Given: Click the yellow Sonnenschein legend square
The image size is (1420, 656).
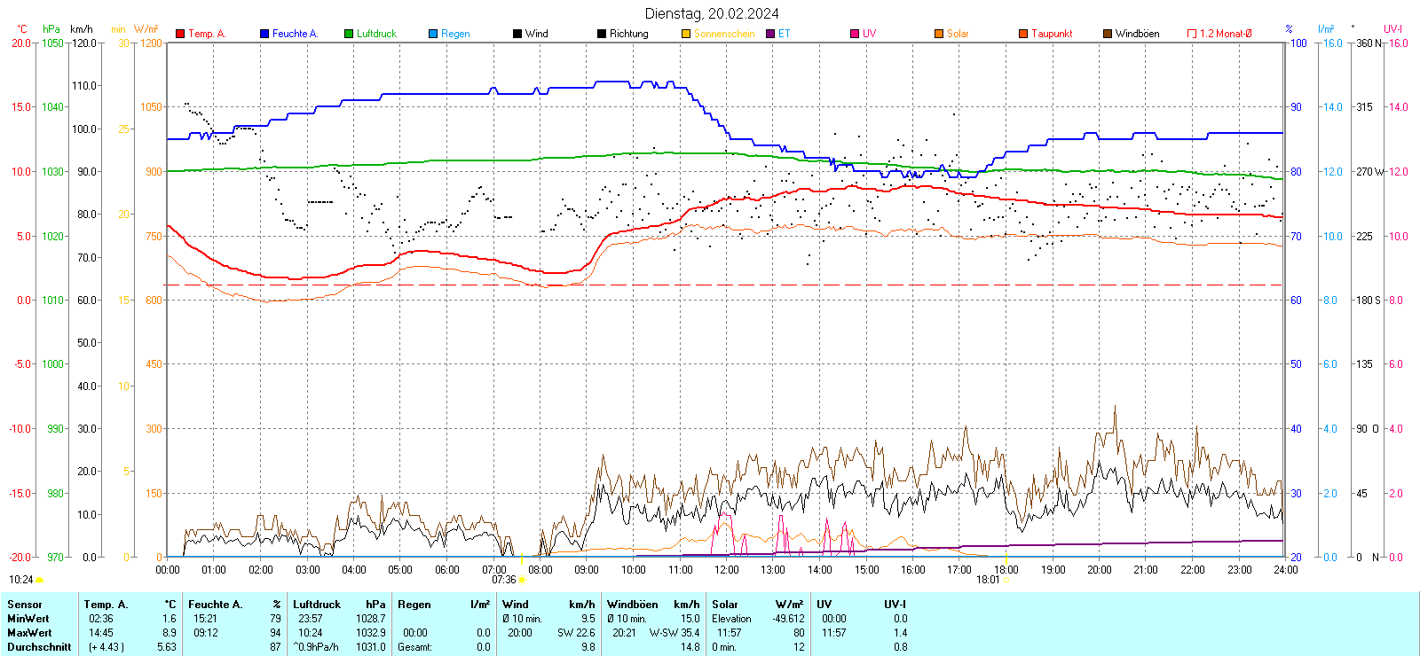Looking at the screenshot, I should (686, 34).
